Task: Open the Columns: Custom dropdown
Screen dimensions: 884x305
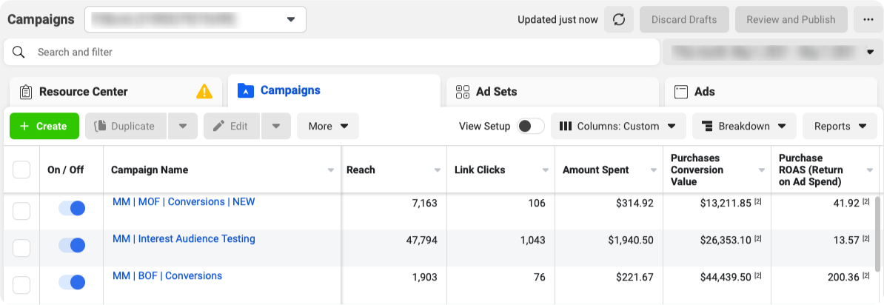Action: [618, 126]
